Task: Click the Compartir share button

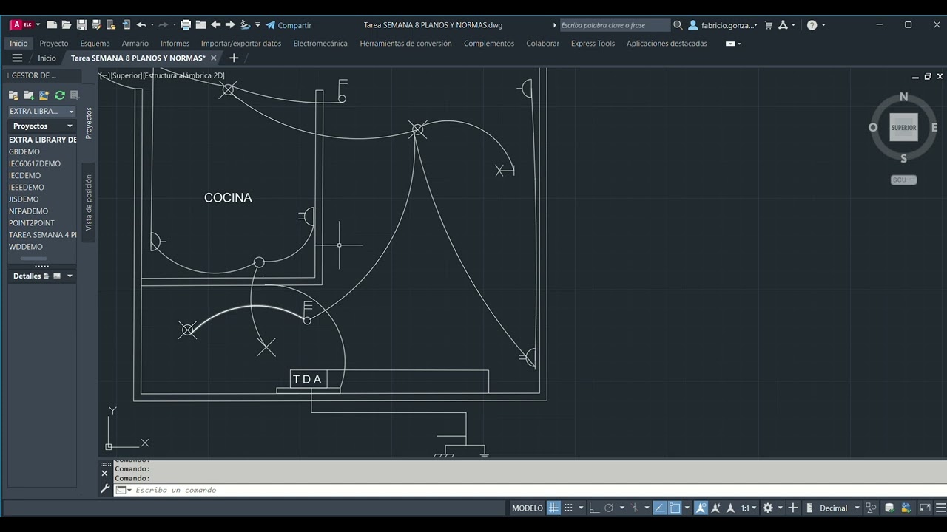Action: 289,25
